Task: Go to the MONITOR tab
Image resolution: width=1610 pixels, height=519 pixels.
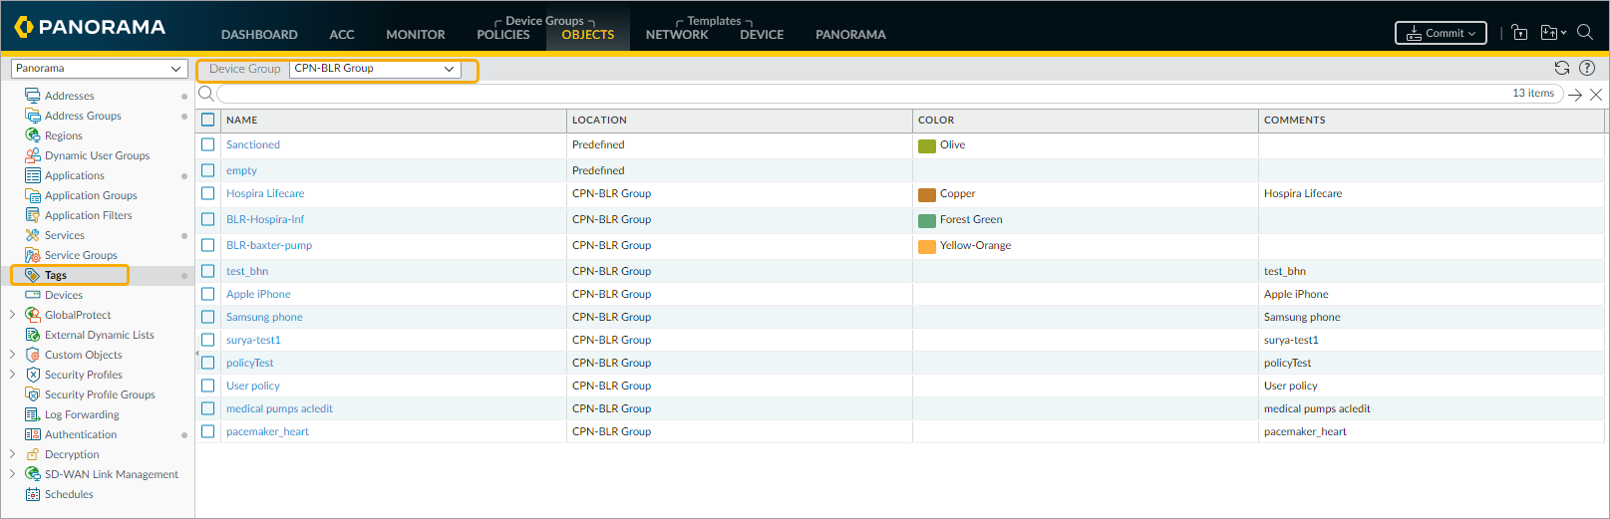Action: click(415, 34)
